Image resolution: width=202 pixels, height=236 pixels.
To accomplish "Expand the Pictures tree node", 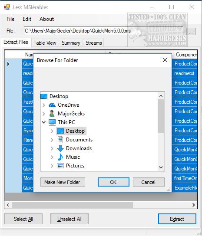I will click(52, 166).
